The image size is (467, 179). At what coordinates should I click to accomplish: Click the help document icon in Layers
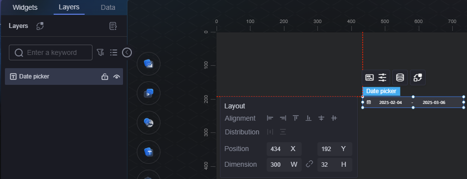[113, 26]
